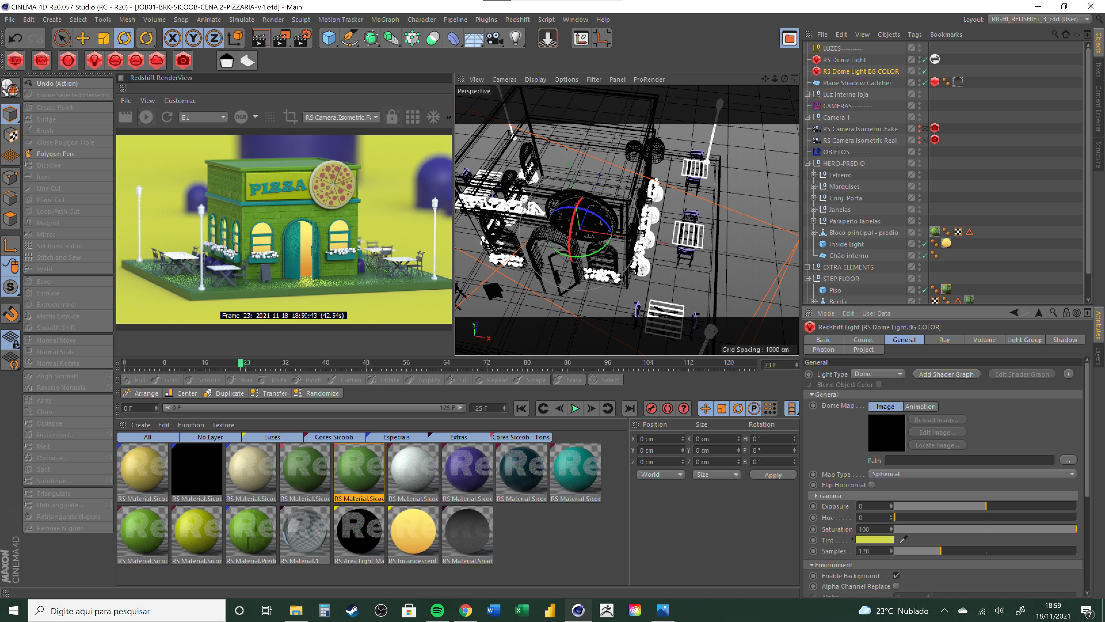Click the Light object icon
This screenshot has width=1105, height=622.
(516, 38)
